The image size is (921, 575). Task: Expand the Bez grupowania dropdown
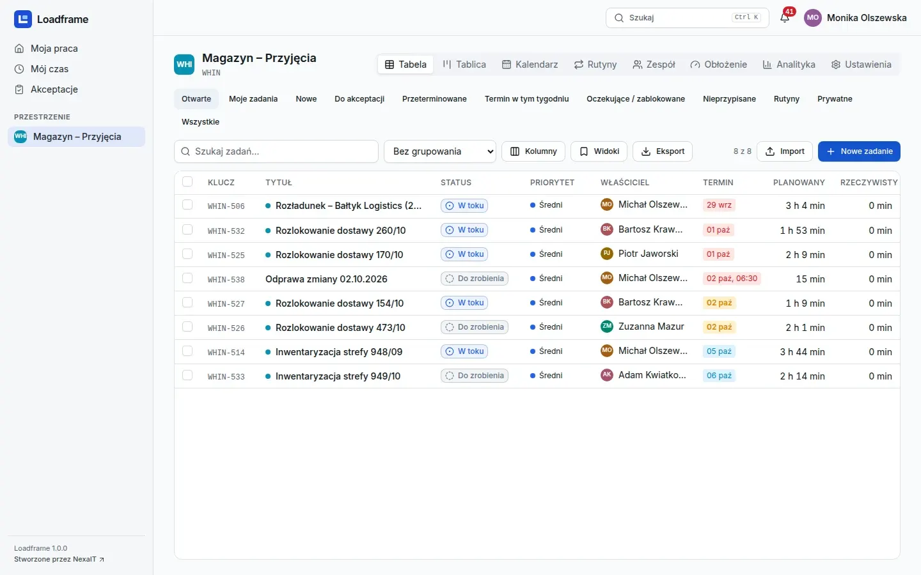coord(440,151)
